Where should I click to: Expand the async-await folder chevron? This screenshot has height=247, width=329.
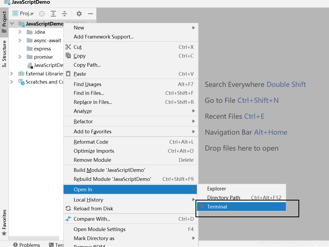(x=20, y=40)
